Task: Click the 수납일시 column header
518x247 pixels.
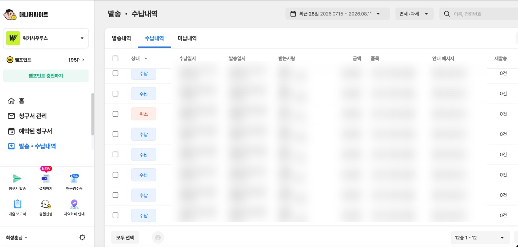Action: [187, 58]
